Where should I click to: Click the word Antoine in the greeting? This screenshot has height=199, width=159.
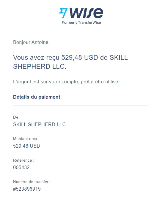pyautogui.click(x=40, y=42)
